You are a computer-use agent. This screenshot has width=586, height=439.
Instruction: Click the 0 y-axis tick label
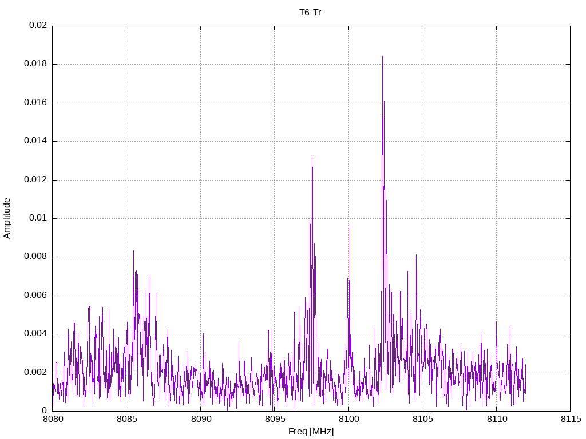tap(45, 410)
